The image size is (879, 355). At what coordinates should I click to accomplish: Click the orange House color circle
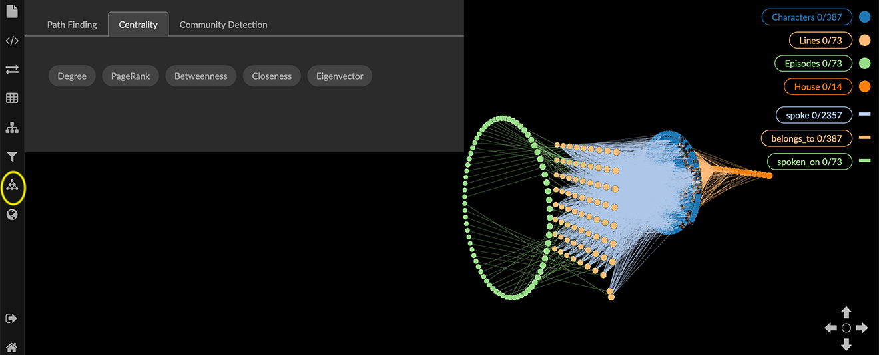pyautogui.click(x=865, y=86)
